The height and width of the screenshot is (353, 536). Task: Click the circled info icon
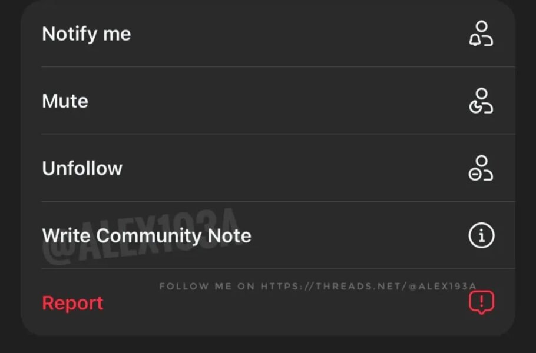481,235
